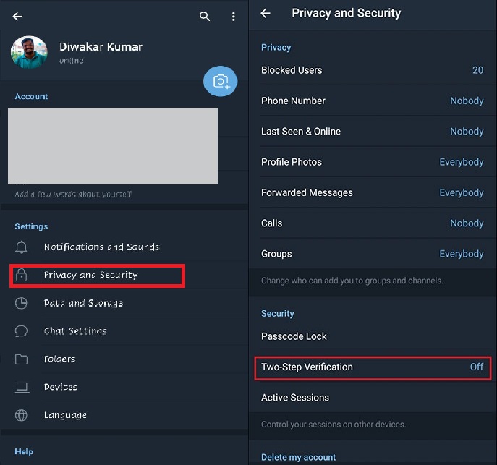Click the Data and Storage pie icon
The height and width of the screenshot is (465, 497).
22,303
